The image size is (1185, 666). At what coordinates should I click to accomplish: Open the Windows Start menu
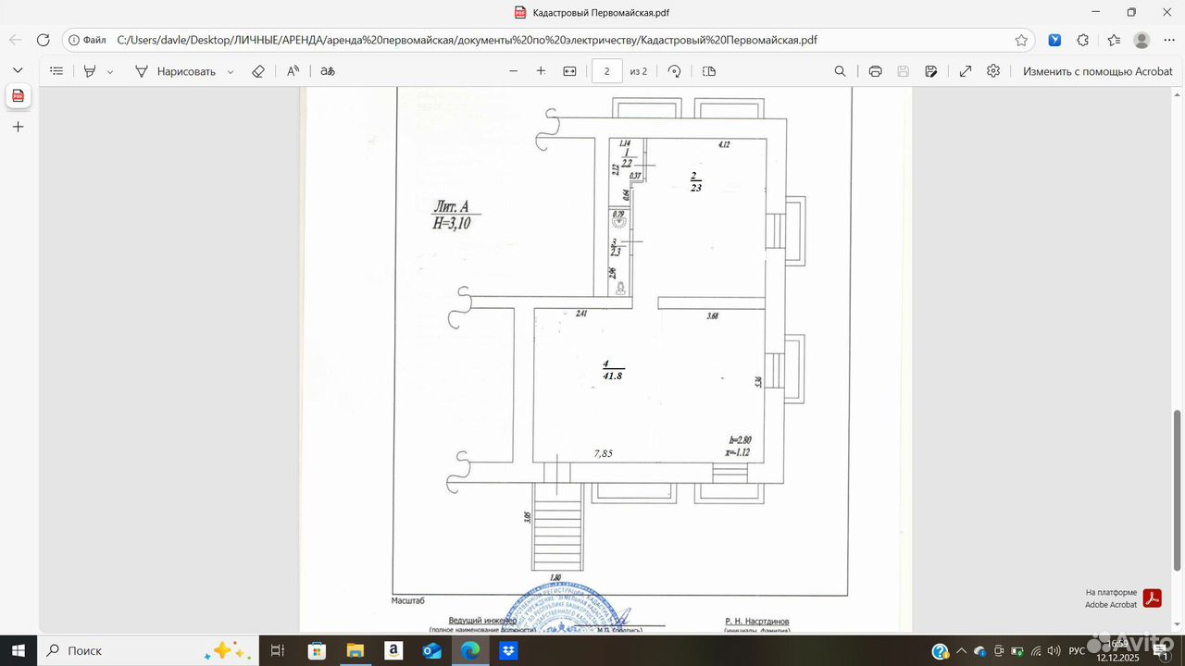coord(18,650)
